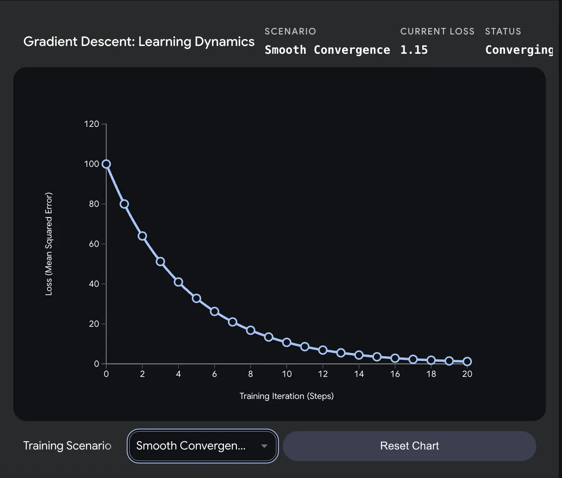Viewport: 562px width, 478px height.
Task: Click the data point at step 2
Action: 142,236
